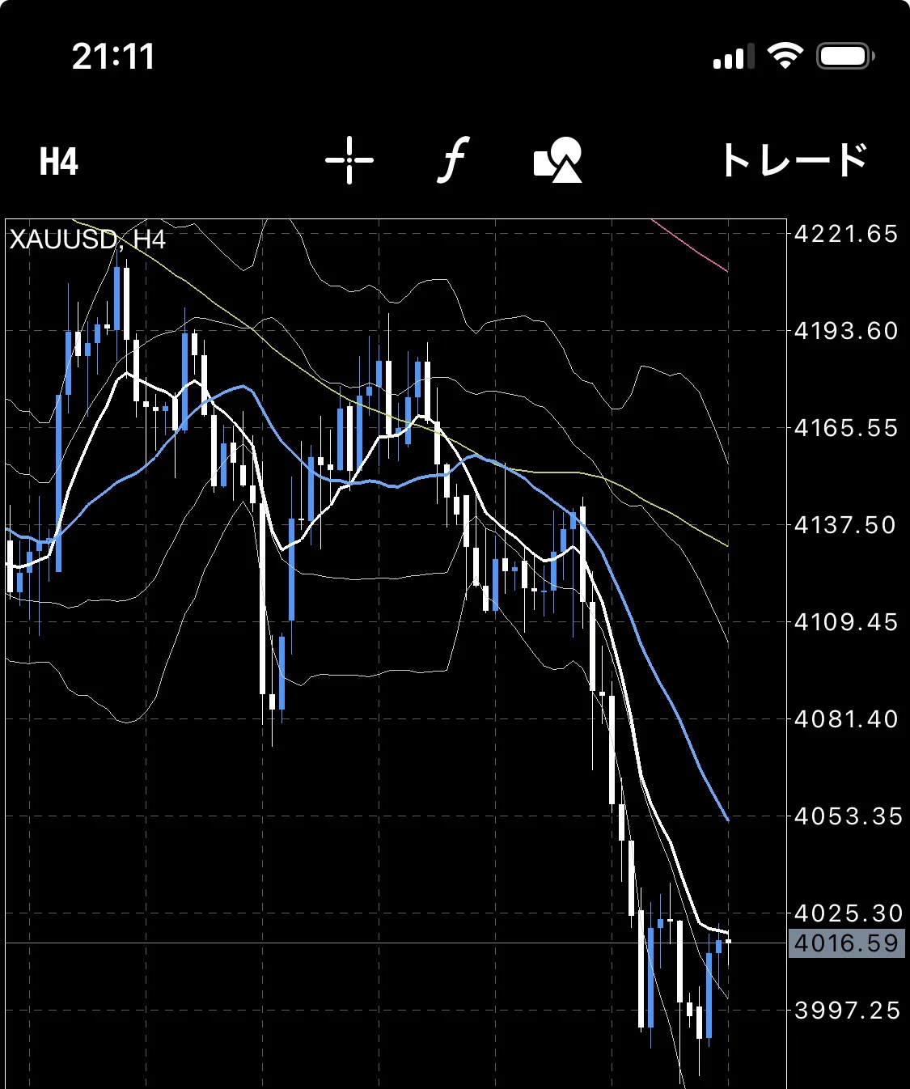
Task: Tap the 4193.60 price axis label
Action: click(x=846, y=331)
